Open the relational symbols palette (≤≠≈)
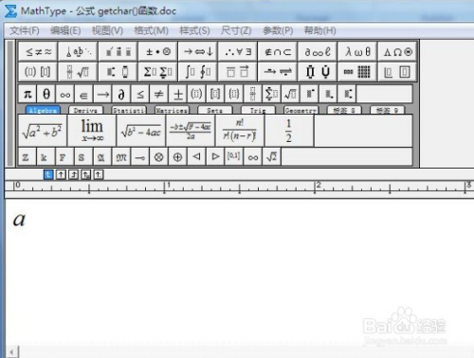Image resolution: width=474 pixels, height=358 pixels. coord(38,51)
